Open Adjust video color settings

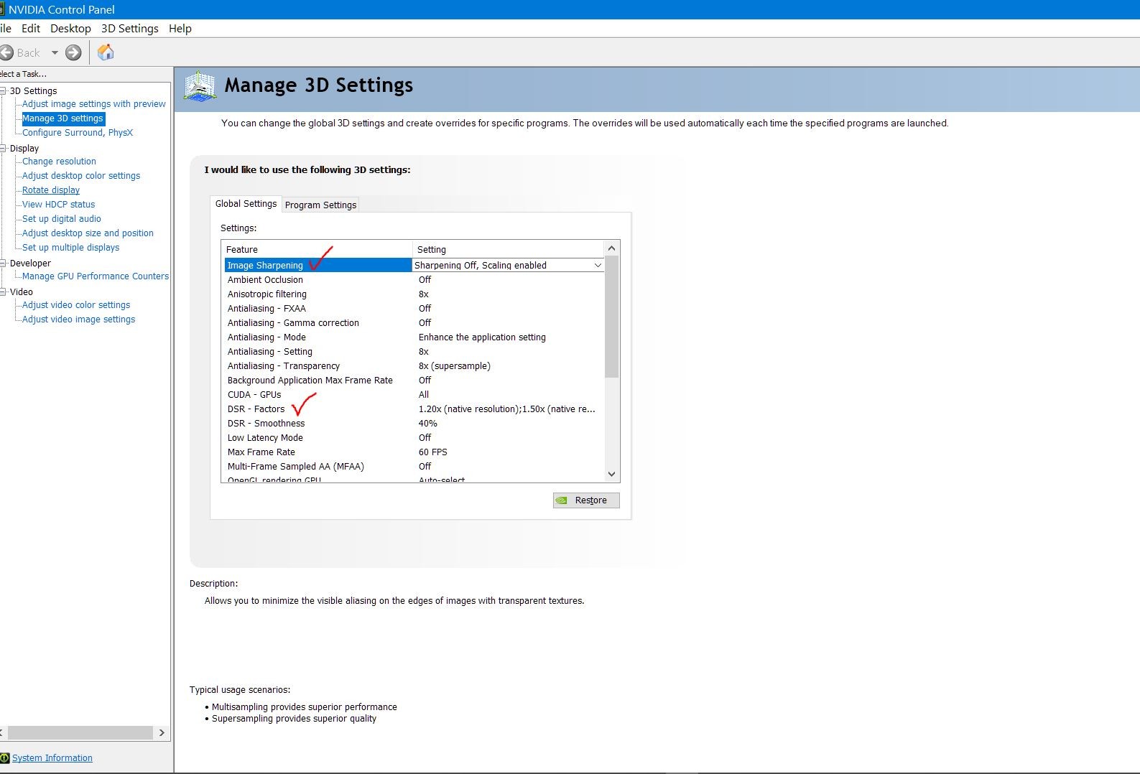coord(76,305)
